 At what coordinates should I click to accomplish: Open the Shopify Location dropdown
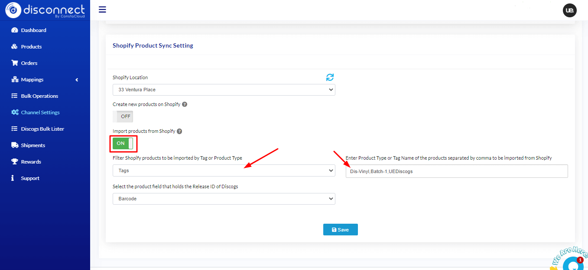(224, 90)
